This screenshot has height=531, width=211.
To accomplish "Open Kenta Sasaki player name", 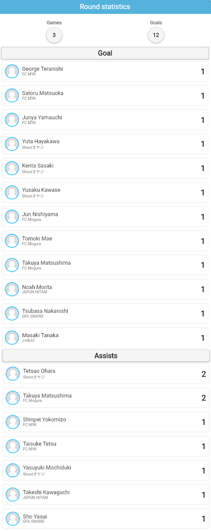I will coord(38,166).
